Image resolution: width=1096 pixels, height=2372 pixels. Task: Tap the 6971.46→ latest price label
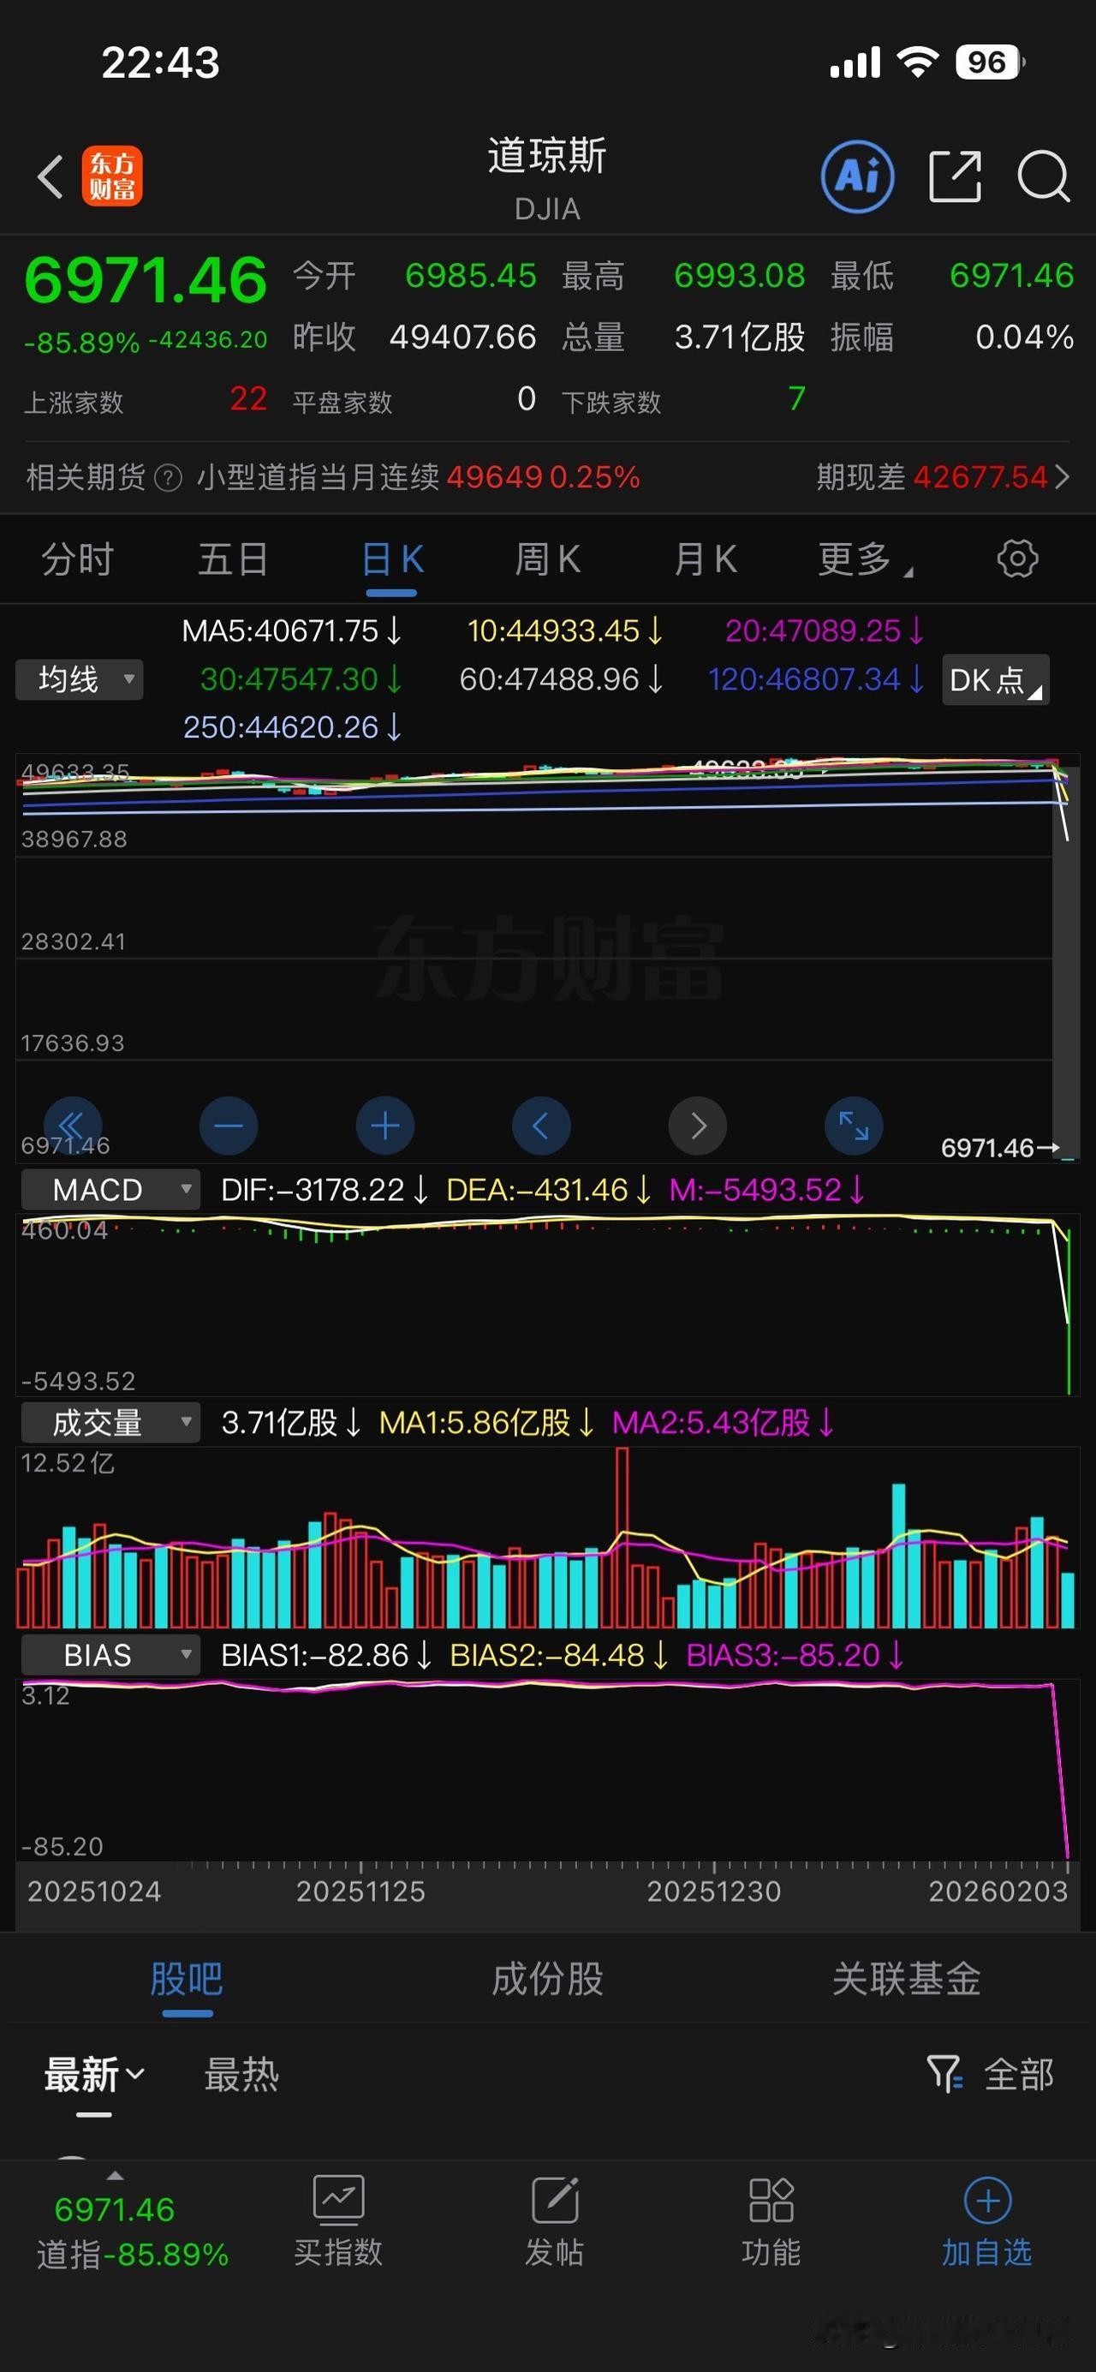pyautogui.click(x=1000, y=1147)
